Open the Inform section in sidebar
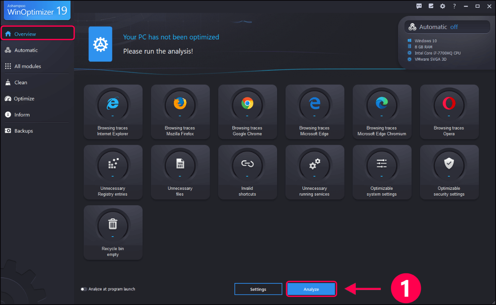The image size is (496, 305). [37, 115]
